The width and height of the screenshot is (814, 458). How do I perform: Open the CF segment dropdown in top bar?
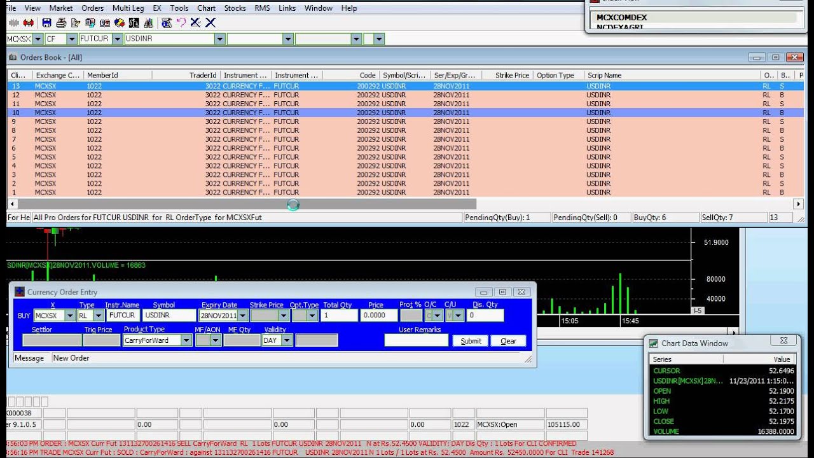[x=71, y=39]
